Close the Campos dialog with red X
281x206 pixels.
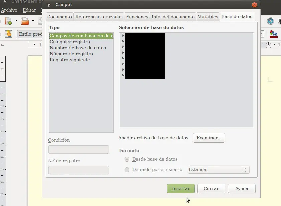pyautogui.click(x=254, y=5)
